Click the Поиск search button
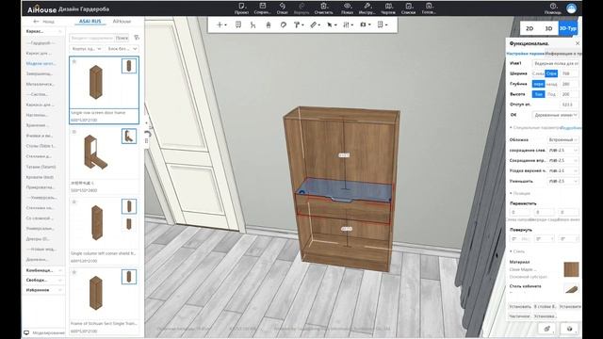Image resolution: width=603 pixels, height=339 pixels. tap(122, 38)
